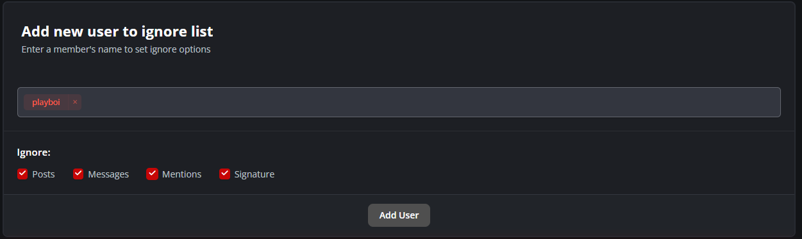Click the Add User button
Image resolution: width=802 pixels, height=239 pixels.
399,215
